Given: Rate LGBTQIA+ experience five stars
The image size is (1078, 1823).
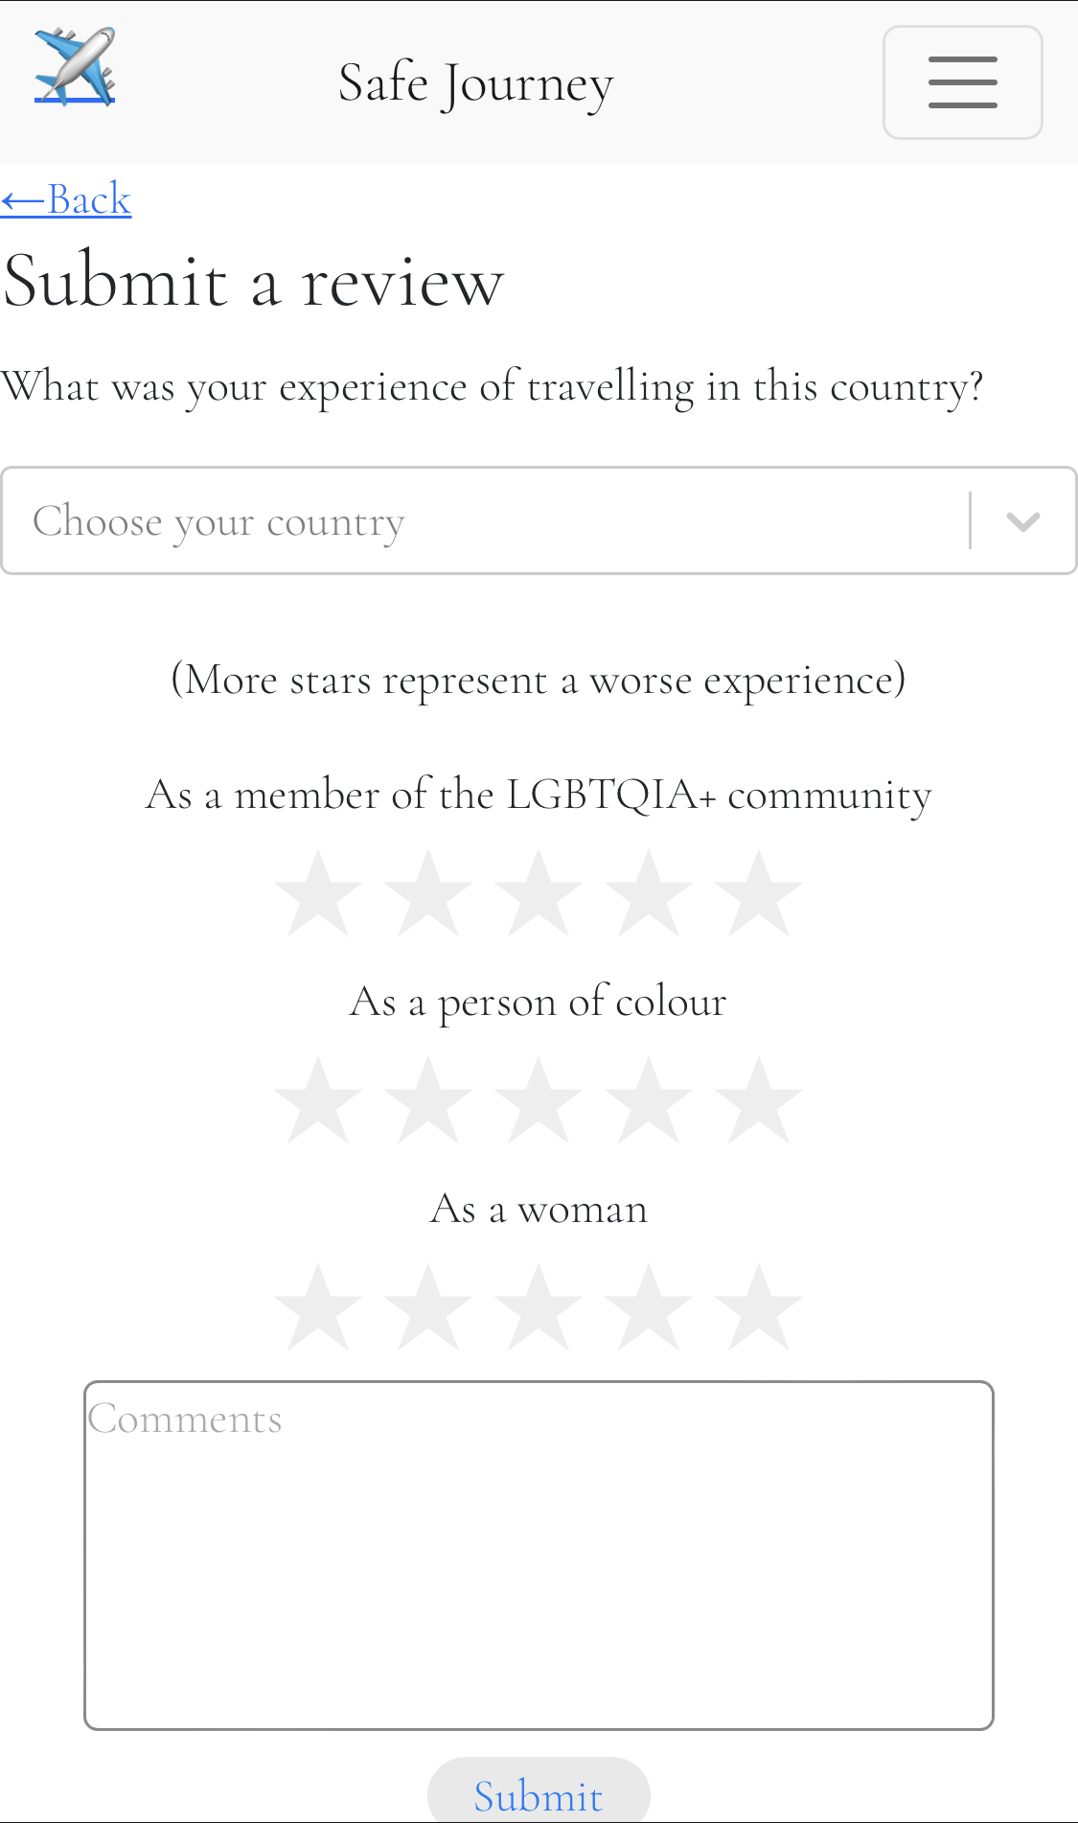Looking at the screenshot, I should (x=758, y=894).
